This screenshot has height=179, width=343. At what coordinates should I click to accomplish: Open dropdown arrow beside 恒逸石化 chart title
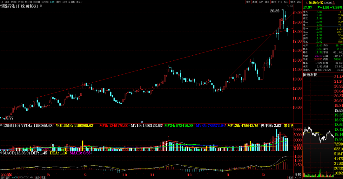coord(41,6)
